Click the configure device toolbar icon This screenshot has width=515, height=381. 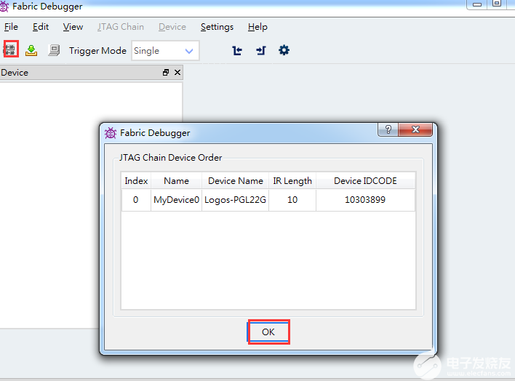pyautogui.click(x=54, y=50)
